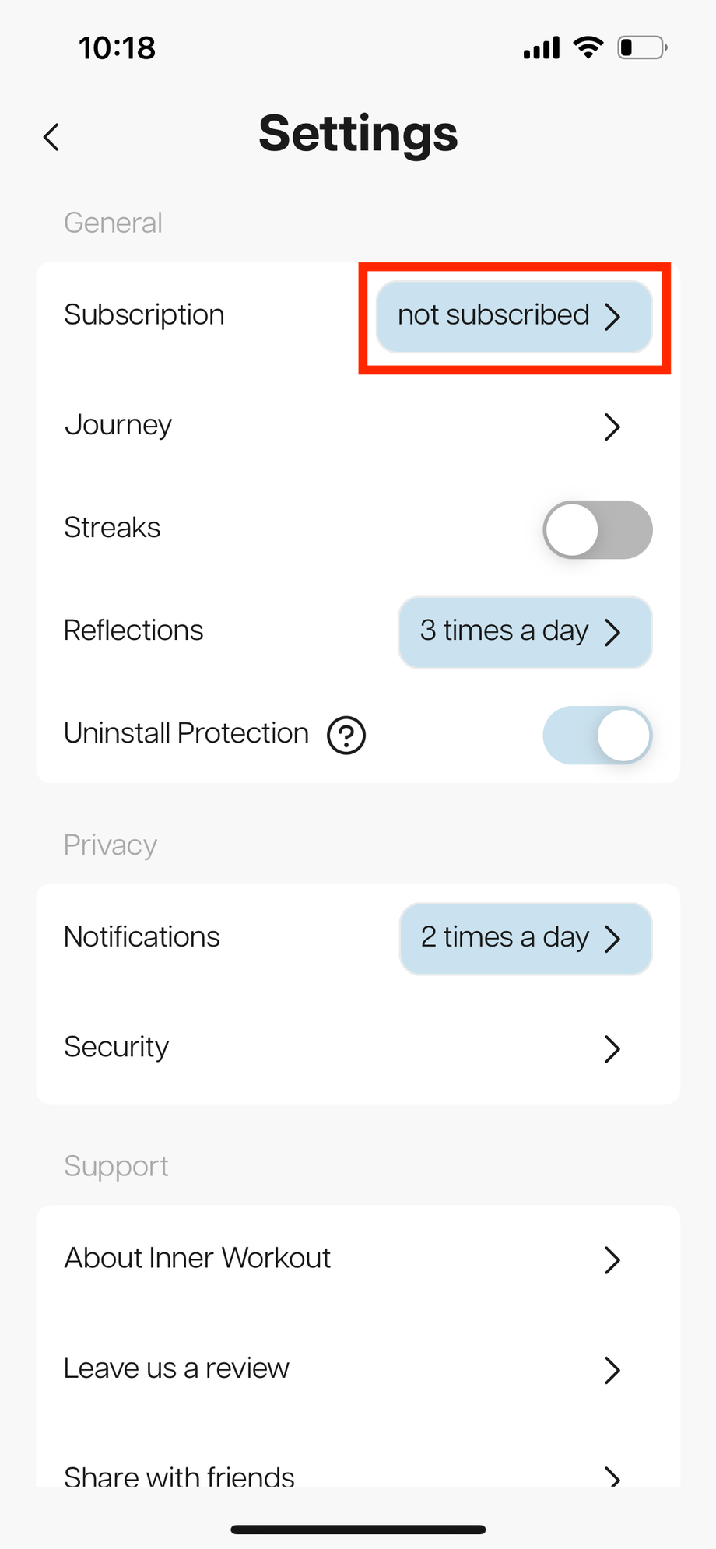Tap the Uninstall Protection help icon

[x=346, y=735]
